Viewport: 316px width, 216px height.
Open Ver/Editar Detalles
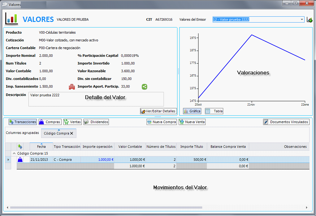tap(158, 111)
